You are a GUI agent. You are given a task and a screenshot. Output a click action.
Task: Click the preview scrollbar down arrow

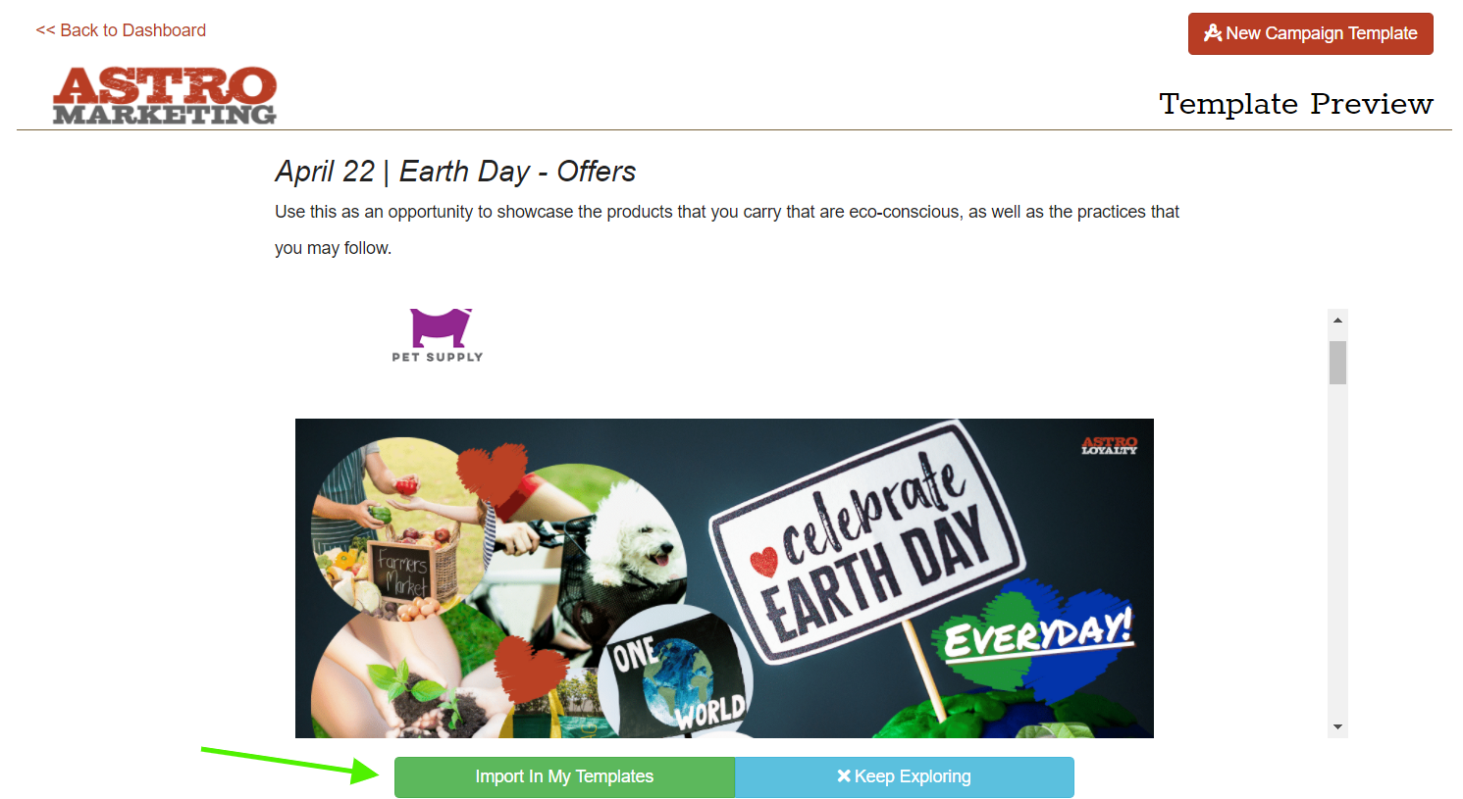(1337, 726)
